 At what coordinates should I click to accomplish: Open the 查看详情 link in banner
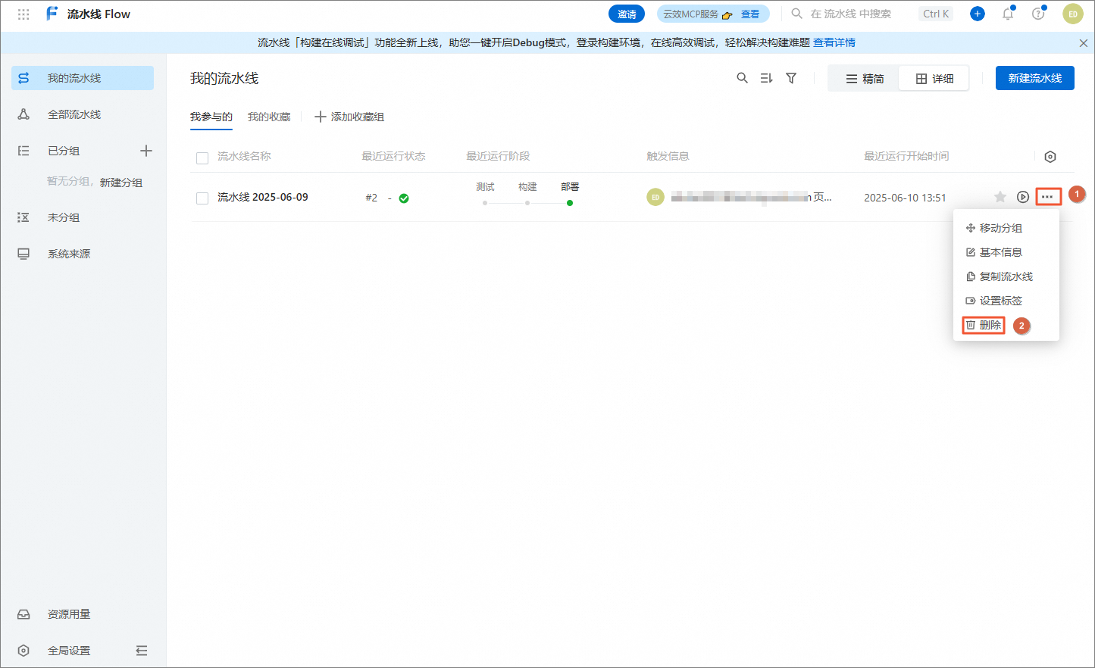point(834,42)
